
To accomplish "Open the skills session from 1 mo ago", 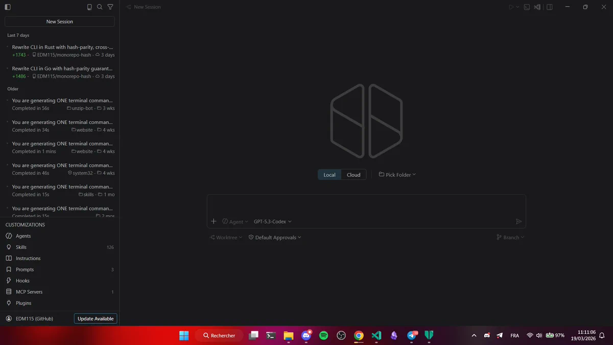I will click(60, 190).
